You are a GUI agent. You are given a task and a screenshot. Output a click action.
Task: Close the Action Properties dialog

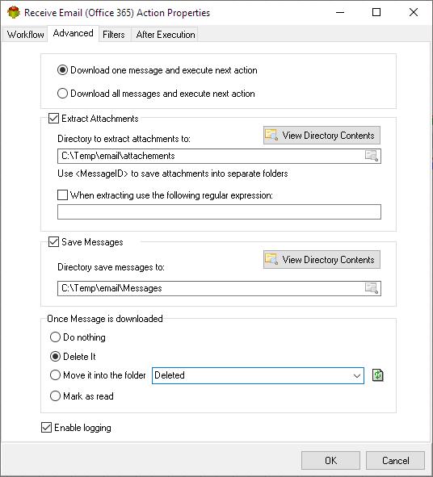pos(413,12)
